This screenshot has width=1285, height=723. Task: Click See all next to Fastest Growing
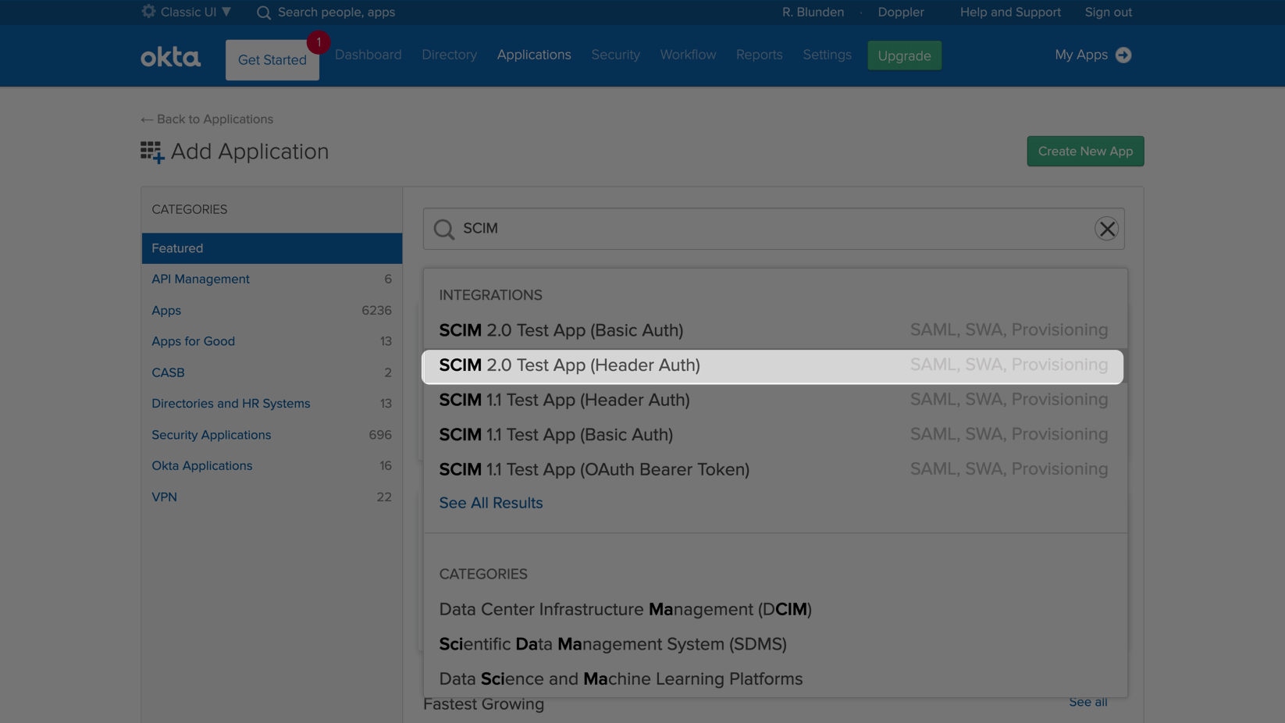tap(1087, 702)
